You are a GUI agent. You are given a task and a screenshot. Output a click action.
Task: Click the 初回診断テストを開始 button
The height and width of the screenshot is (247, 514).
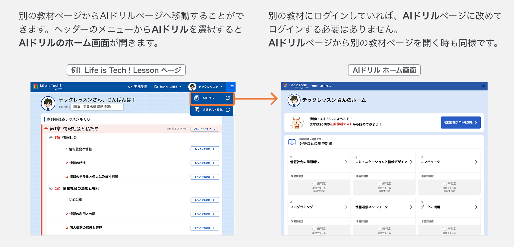(461, 123)
